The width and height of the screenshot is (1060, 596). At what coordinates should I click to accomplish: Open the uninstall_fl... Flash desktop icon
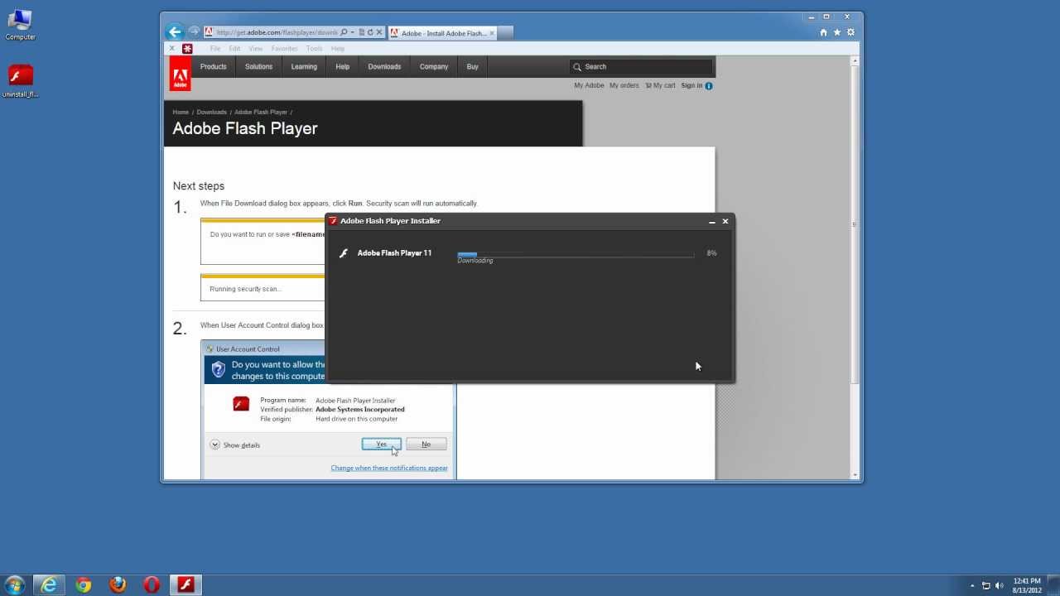[x=21, y=81]
